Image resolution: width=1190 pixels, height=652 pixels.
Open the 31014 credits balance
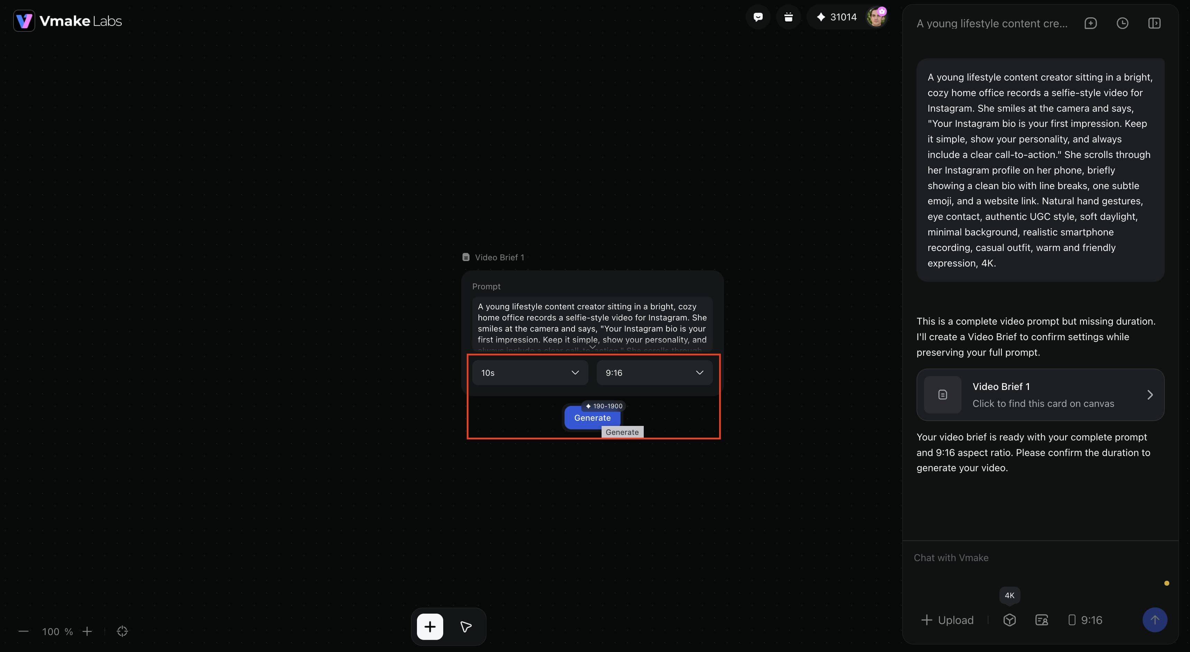point(837,17)
